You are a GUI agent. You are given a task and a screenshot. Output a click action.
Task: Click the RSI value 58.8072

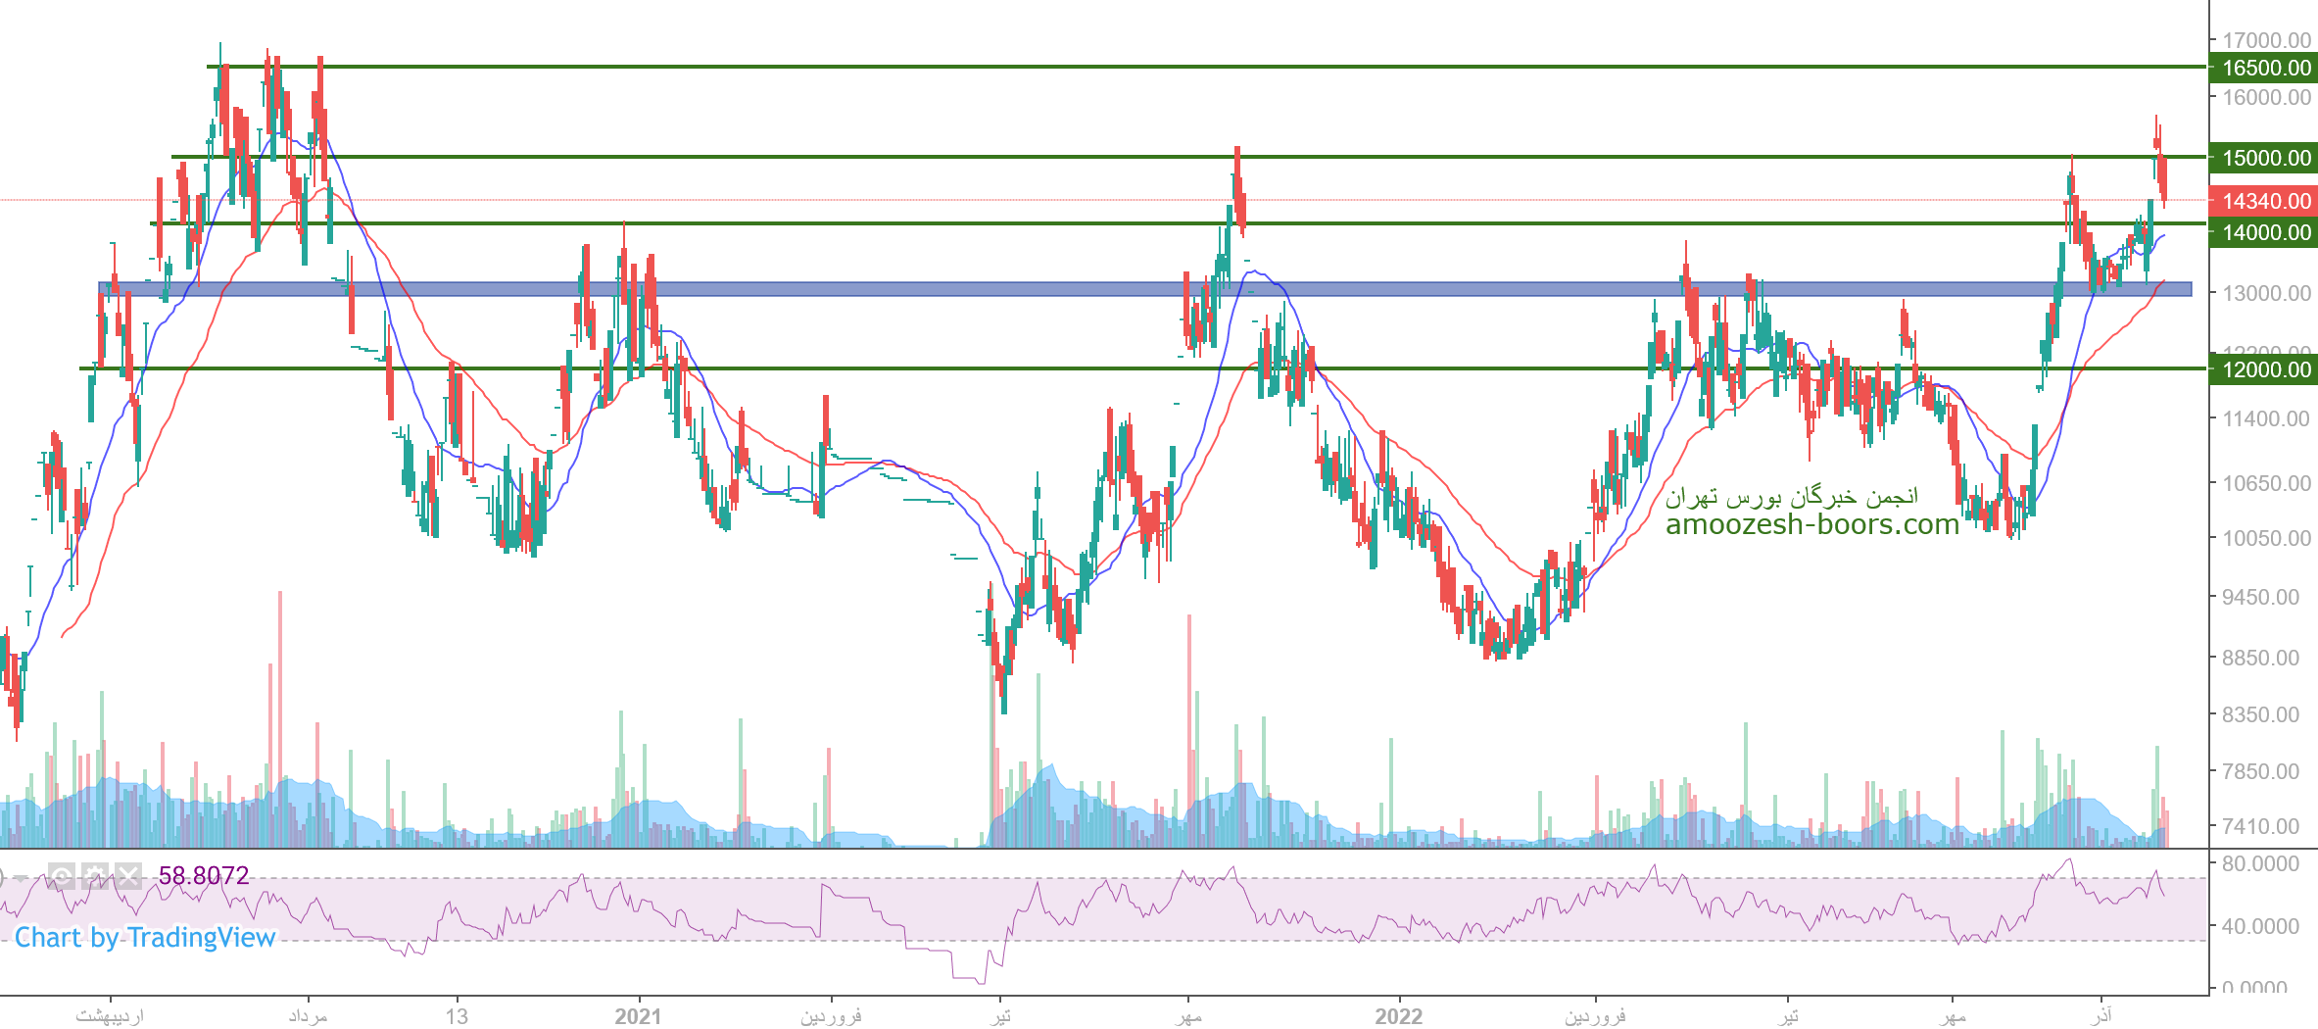coord(204,875)
